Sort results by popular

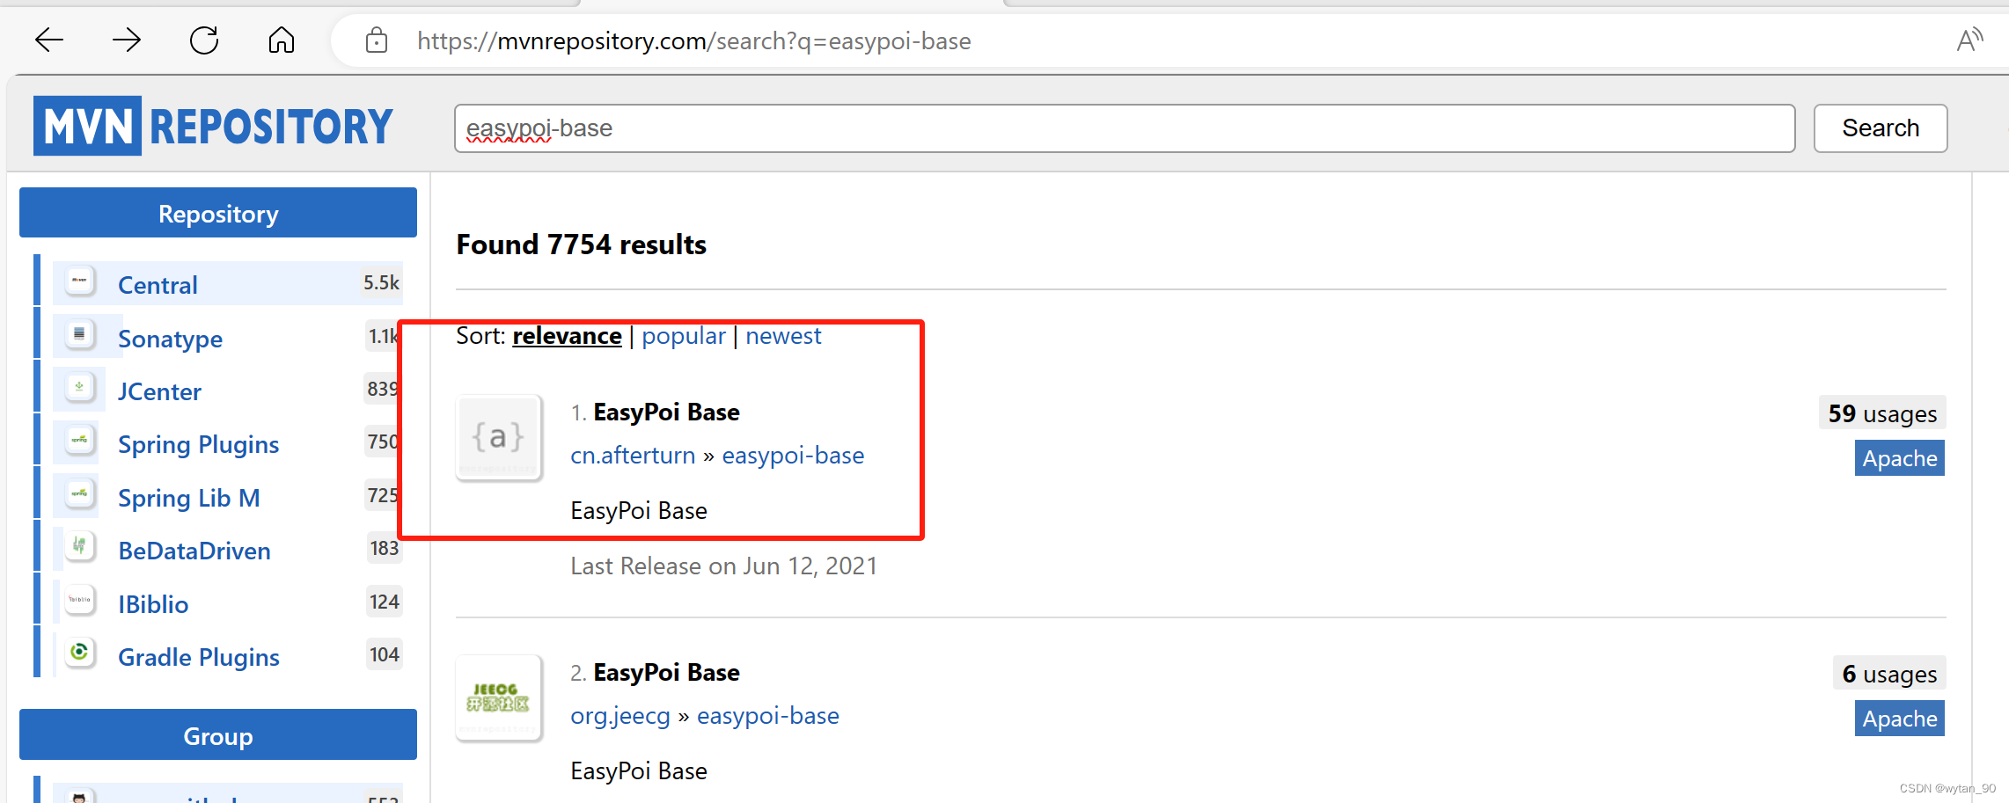[x=684, y=336]
